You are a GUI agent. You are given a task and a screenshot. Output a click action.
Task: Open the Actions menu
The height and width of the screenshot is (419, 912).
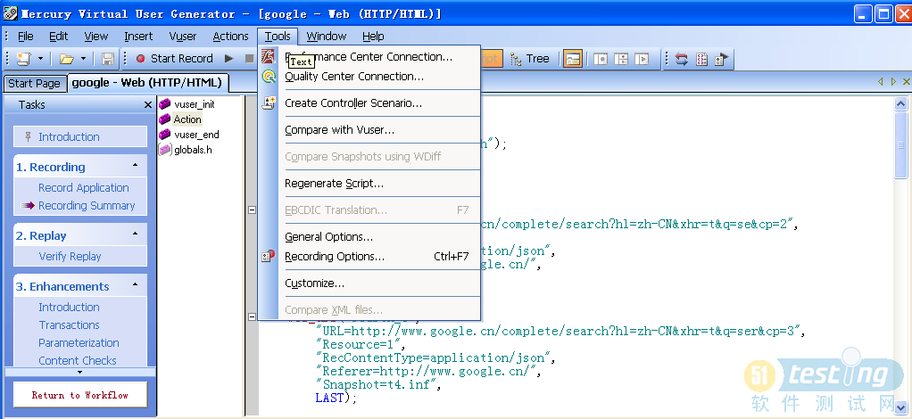pos(230,36)
